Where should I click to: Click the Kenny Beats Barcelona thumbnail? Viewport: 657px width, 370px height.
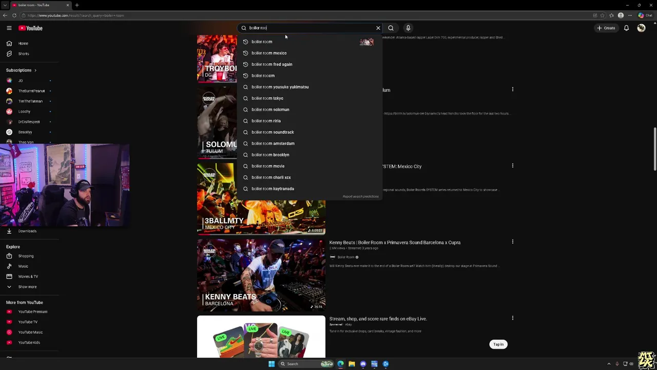tap(261, 275)
